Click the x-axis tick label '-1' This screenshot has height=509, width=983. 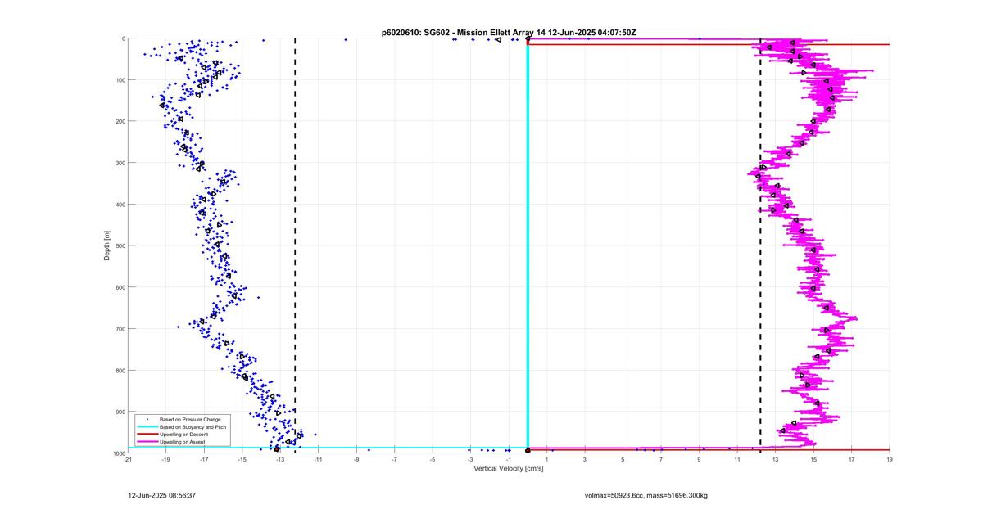tap(509, 459)
